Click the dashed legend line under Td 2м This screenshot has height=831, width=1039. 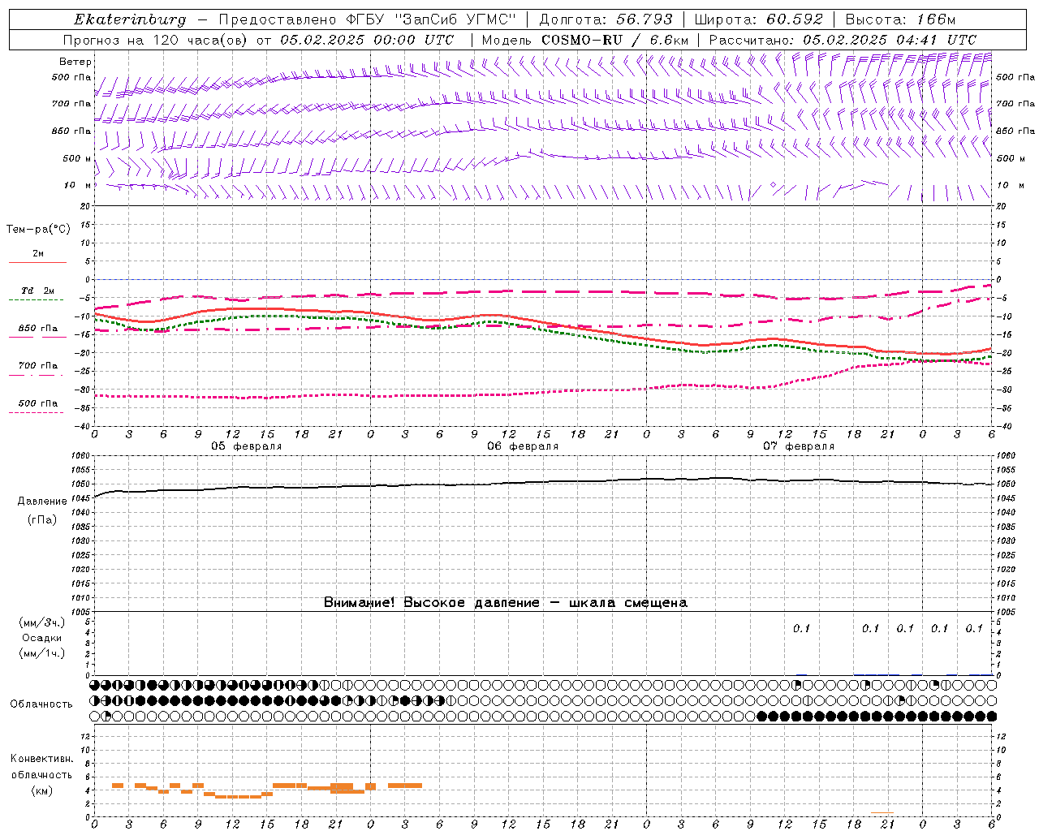(36, 299)
